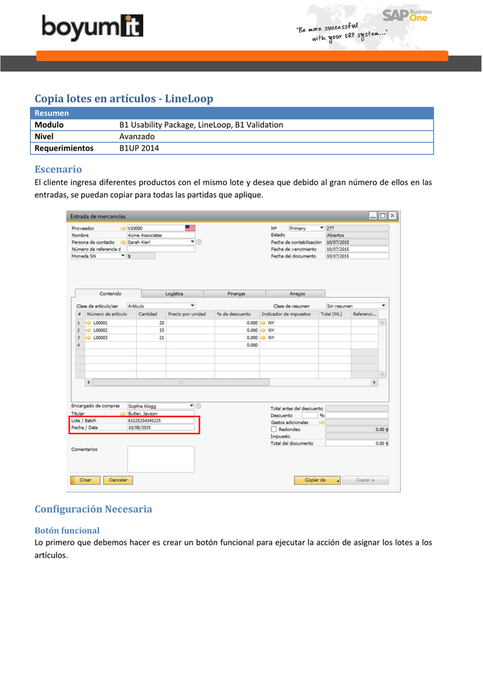483x682 pixels.
Task: Click the Cantidad cell with value 21
Action: [151, 338]
